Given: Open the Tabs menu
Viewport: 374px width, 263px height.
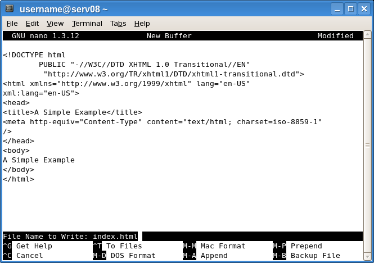Looking at the screenshot, I should point(118,24).
